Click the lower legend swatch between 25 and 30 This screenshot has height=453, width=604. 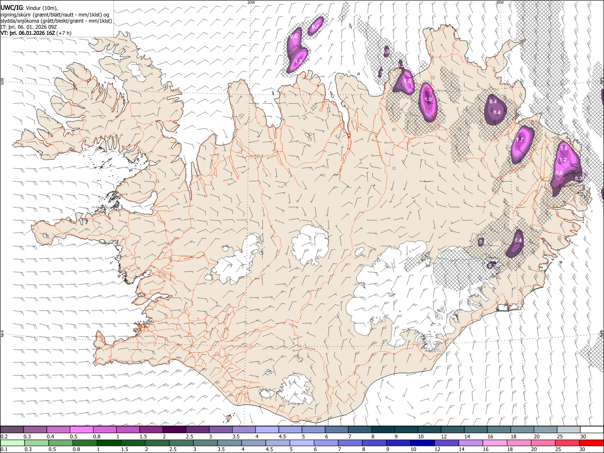coord(567,443)
